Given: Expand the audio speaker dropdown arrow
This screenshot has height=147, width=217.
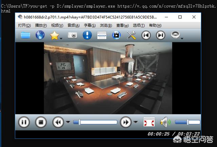Looking at the screenshot, I should (x=182, y=39).
